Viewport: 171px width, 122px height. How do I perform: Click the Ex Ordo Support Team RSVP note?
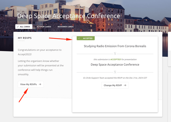(115, 78)
